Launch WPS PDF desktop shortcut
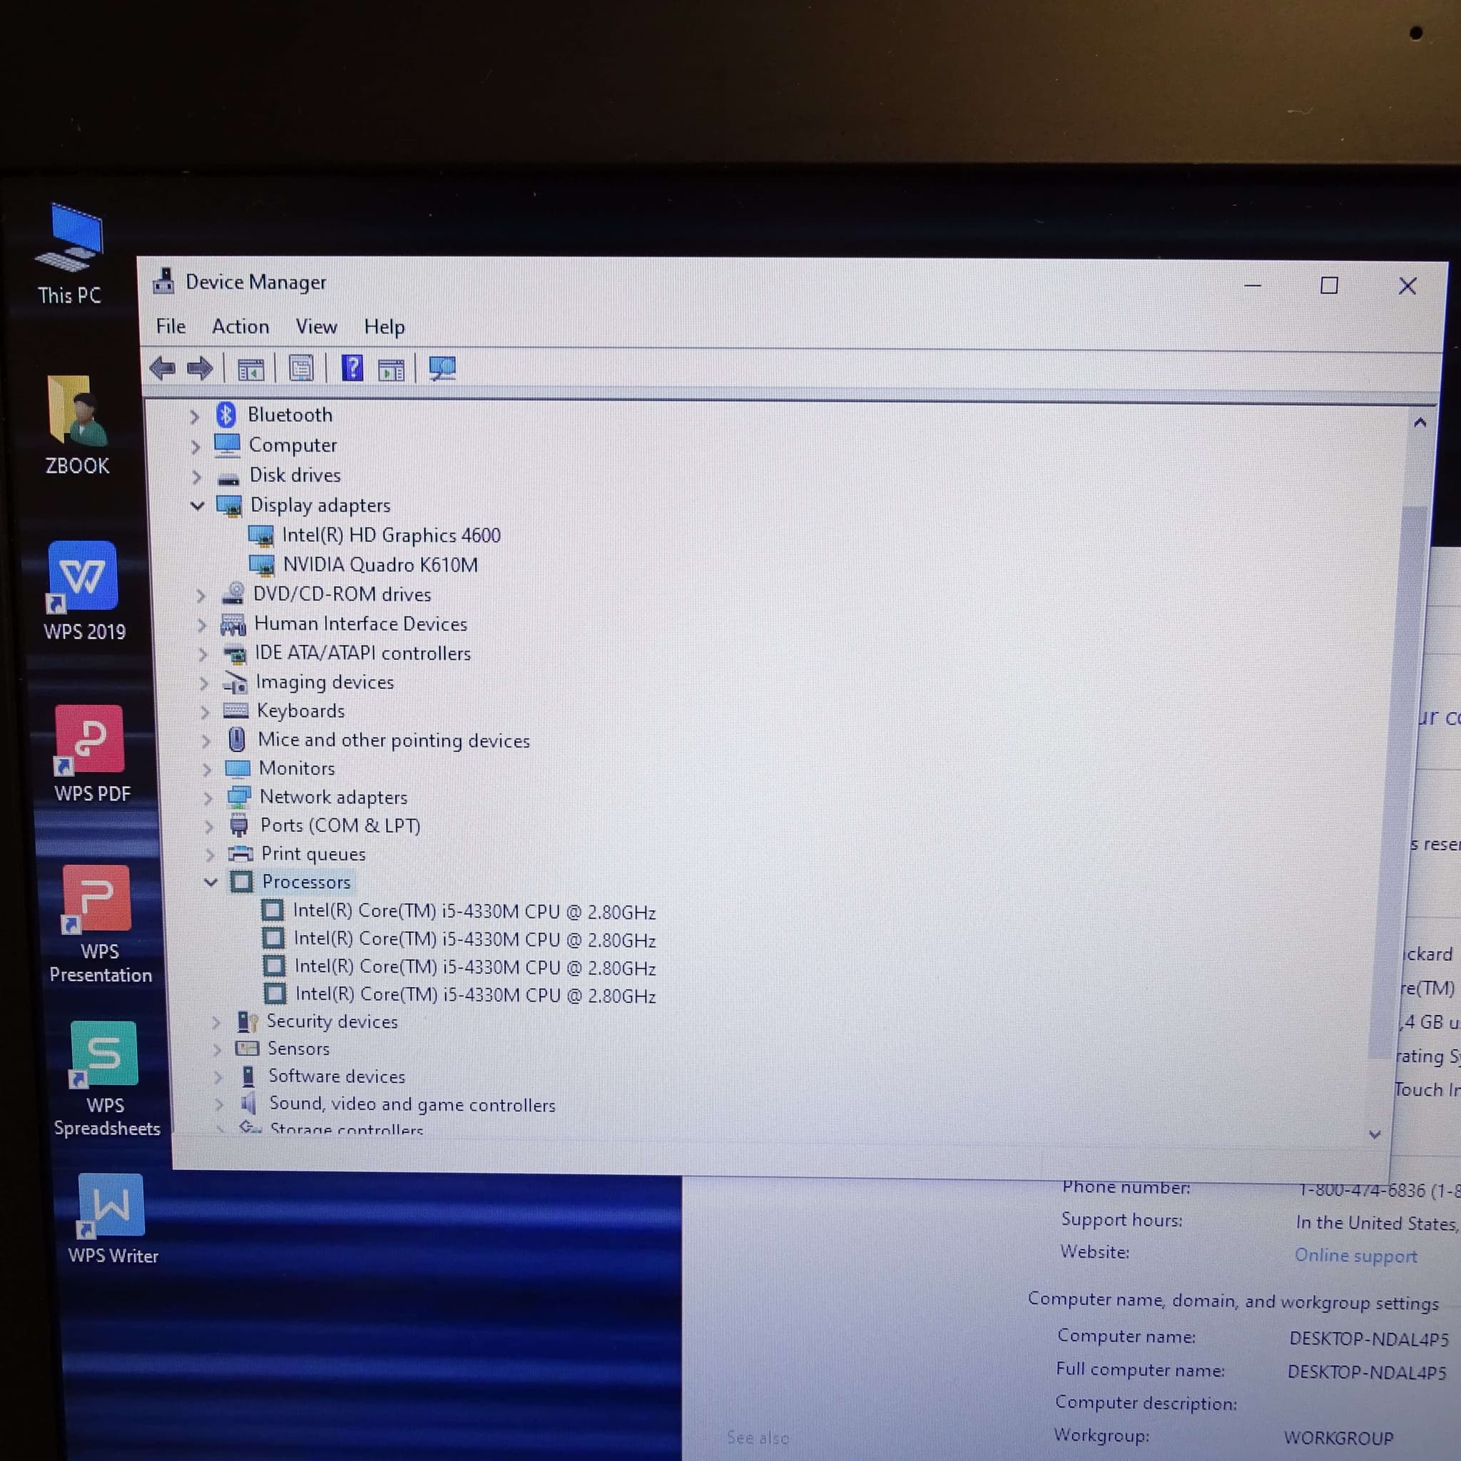1461x1461 pixels. click(91, 753)
